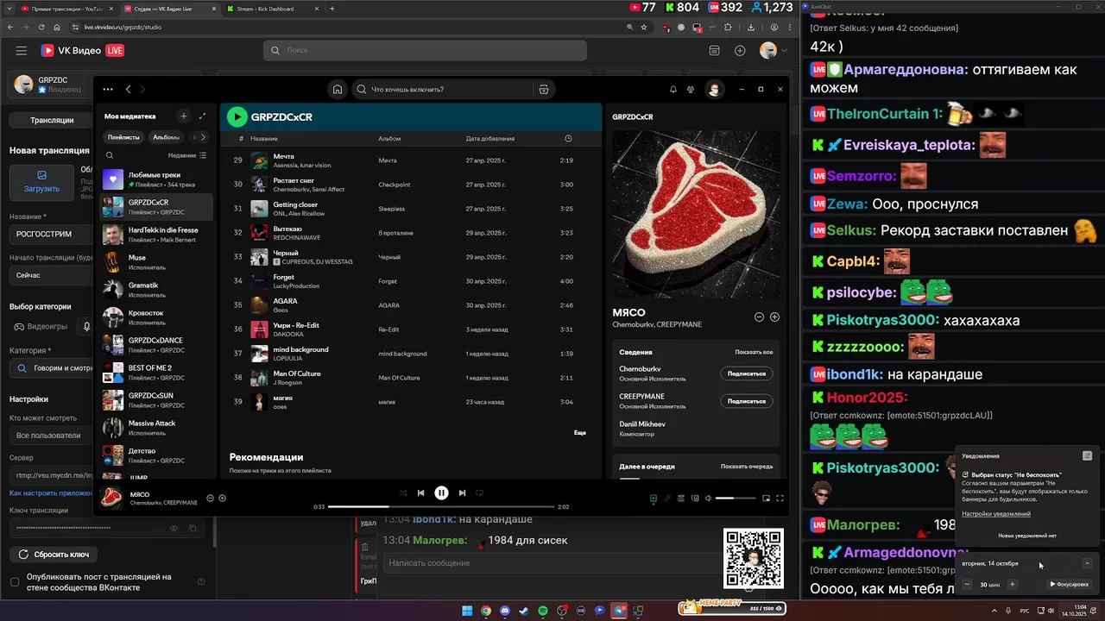The width and height of the screenshot is (1105, 621).
Task: Open the Недавние sort dropdown
Action: (187, 155)
